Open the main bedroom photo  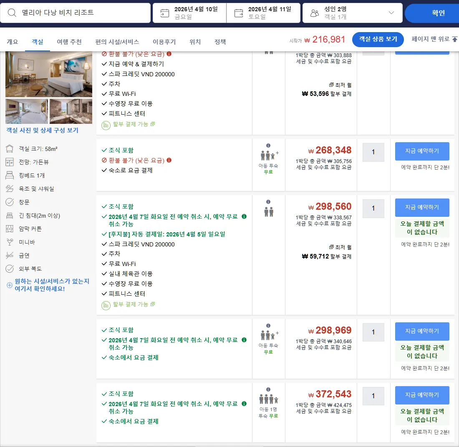click(x=49, y=74)
